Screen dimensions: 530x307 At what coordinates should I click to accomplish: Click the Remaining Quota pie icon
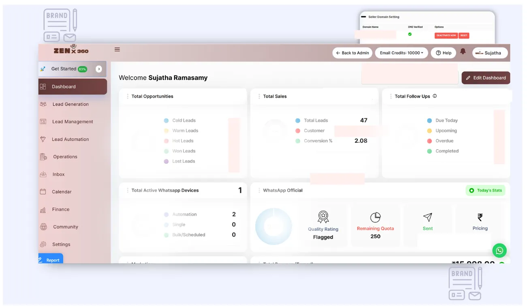tap(375, 217)
